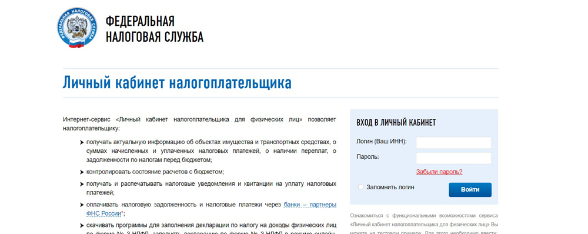The height and width of the screenshot is (234, 588).
Task: Click the "ФЕДЕРАЛЬНАЯ НАЛОГОВАЯ СЛУЖБА" header title
Action: (155, 29)
